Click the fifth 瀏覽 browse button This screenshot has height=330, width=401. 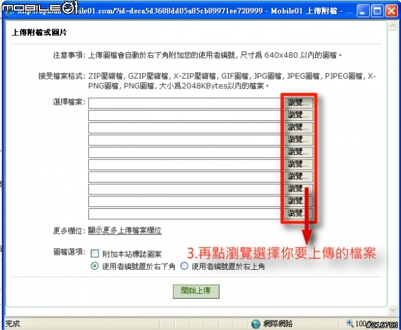coord(298,152)
